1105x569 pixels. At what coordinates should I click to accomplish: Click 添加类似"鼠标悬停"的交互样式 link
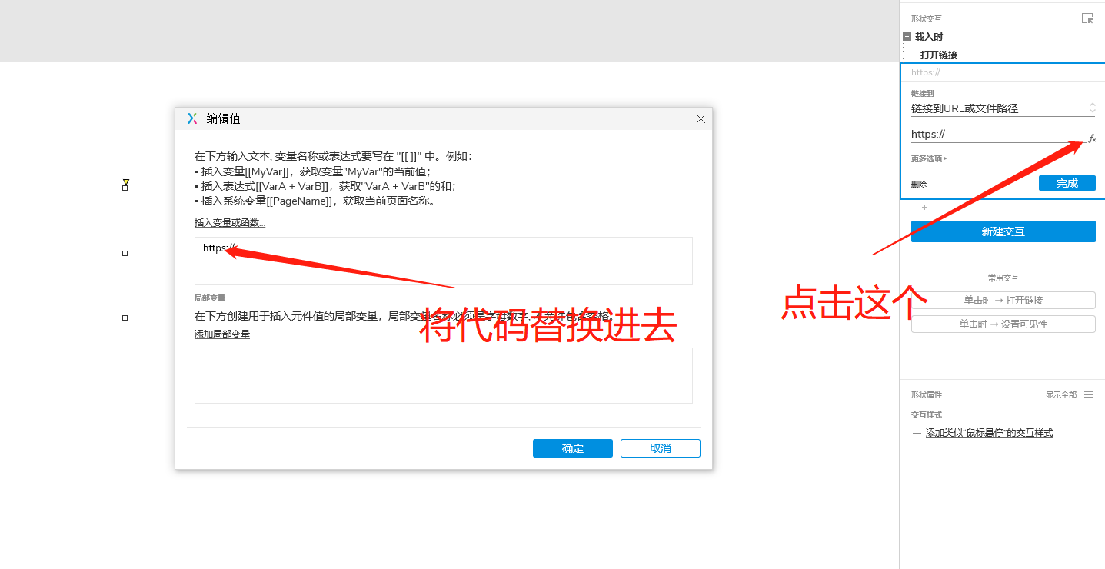point(990,433)
